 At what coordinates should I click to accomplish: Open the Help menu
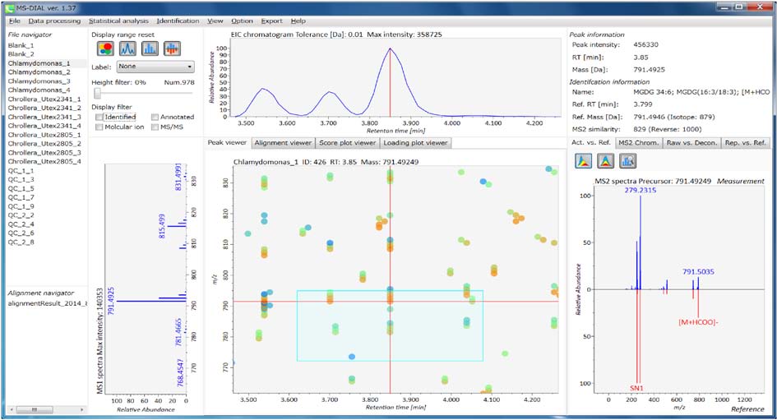coord(298,21)
